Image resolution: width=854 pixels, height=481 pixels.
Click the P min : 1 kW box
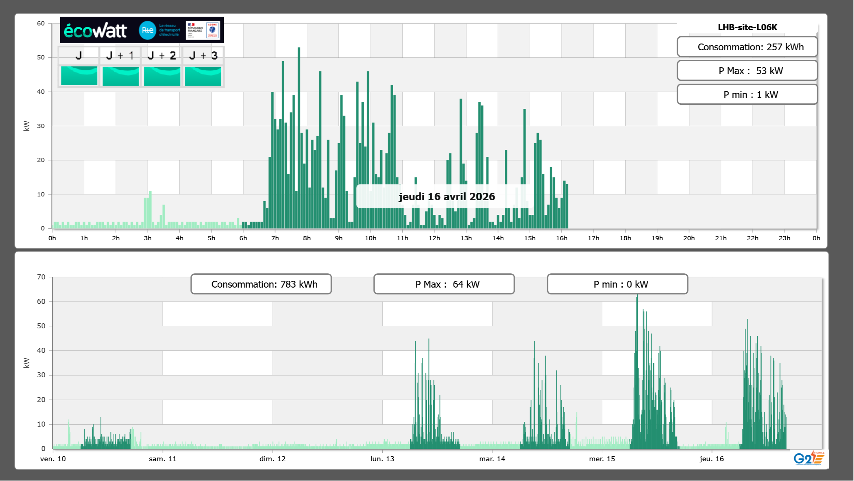click(747, 95)
